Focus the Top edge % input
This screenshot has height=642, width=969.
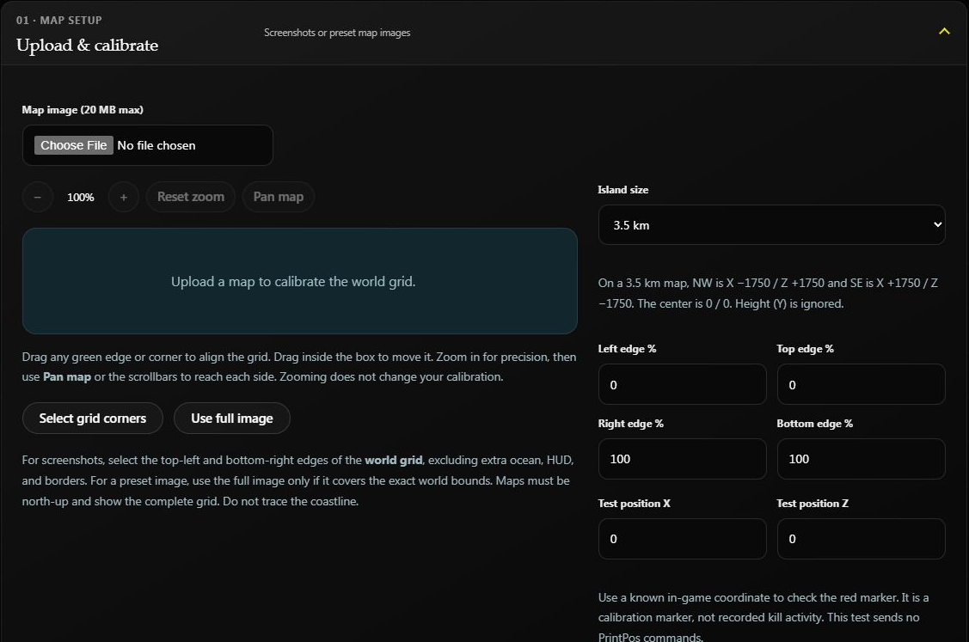(861, 384)
